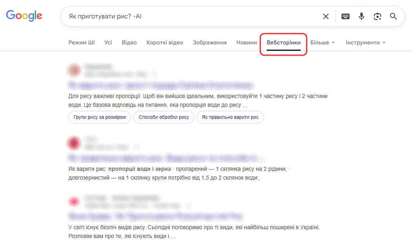Start voice search with microphone icon
412x244 pixels.
[362, 16]
